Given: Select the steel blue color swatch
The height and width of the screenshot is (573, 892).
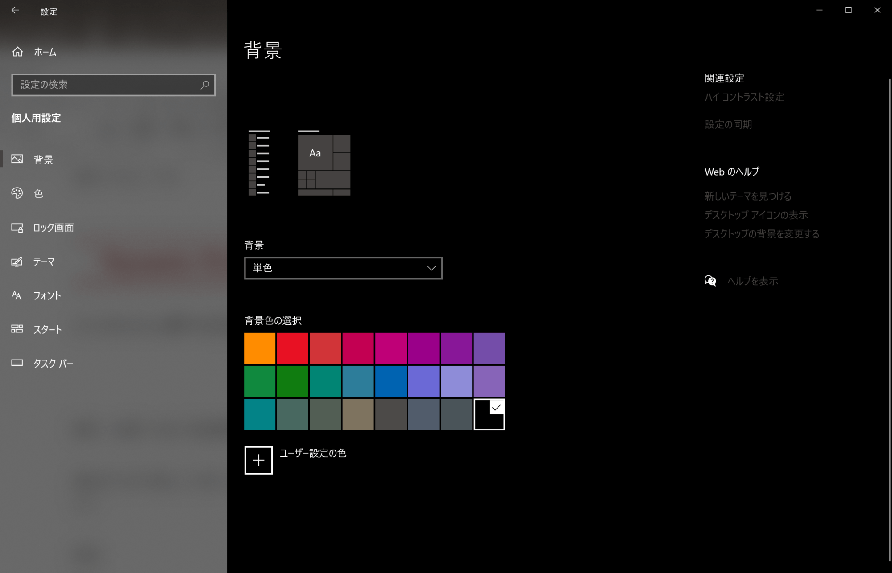Looking at the screenshot, I should tap(358, 381).
